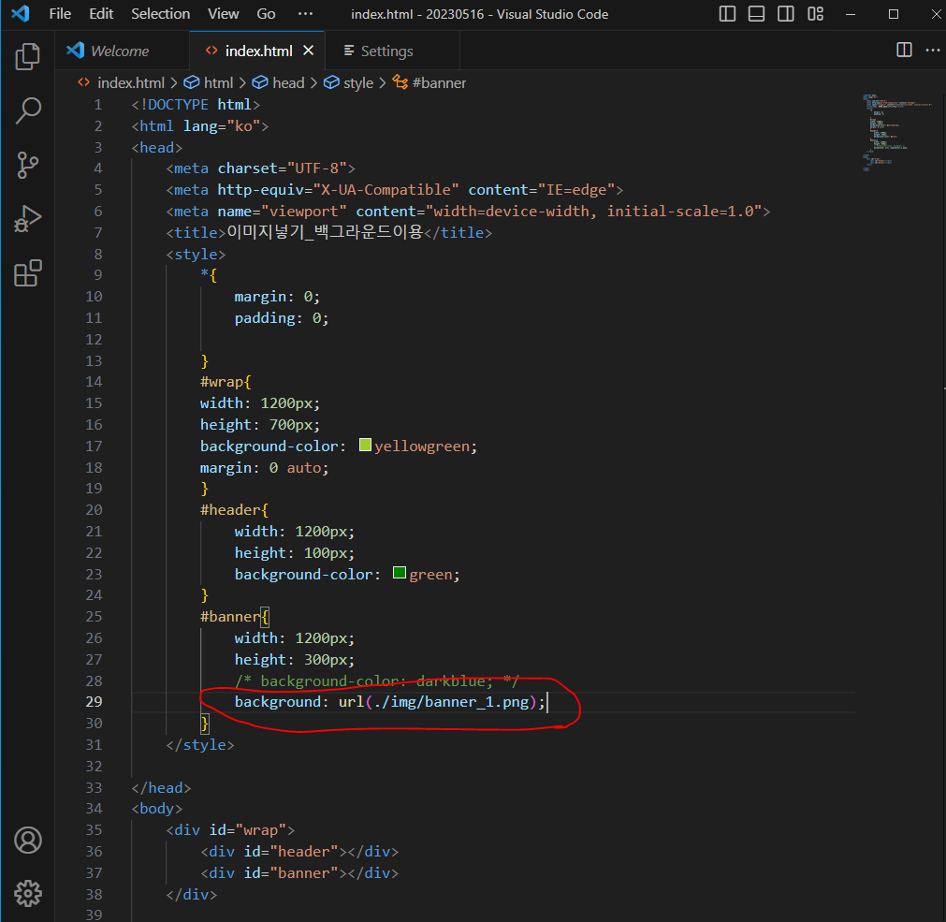The height and width of the screenshot is (922, 946).
Task: Click the #header selector text
Action: (231, 510)
